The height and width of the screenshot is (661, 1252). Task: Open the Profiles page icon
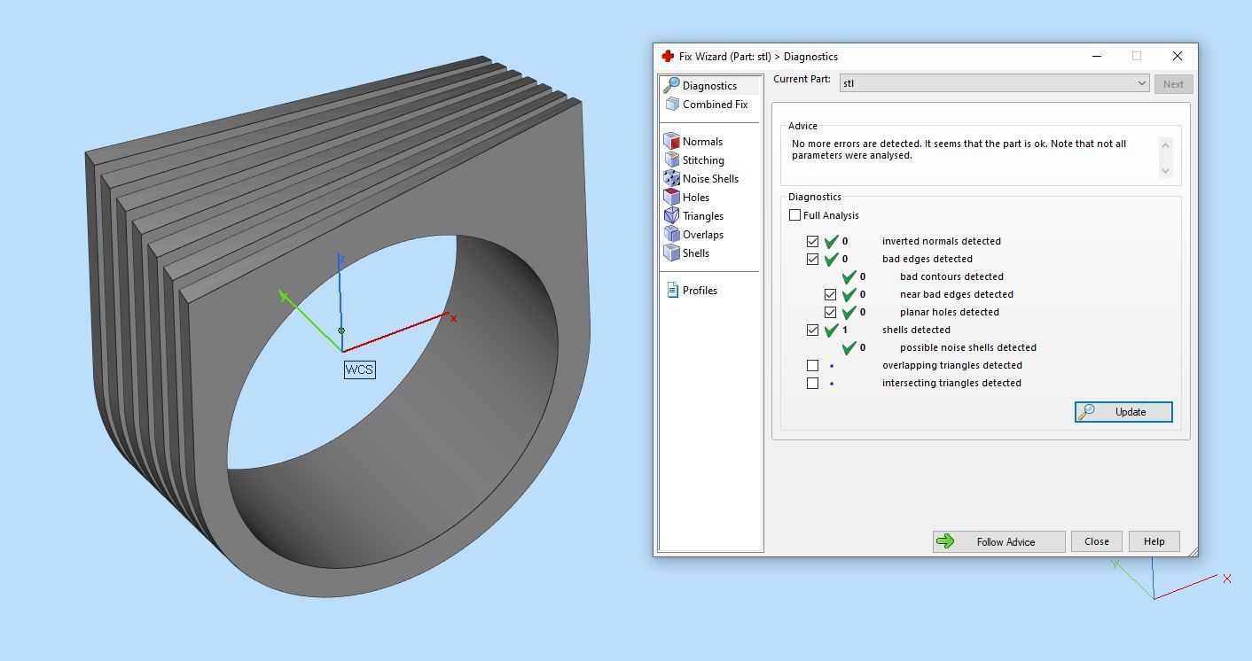coord(672,290)
